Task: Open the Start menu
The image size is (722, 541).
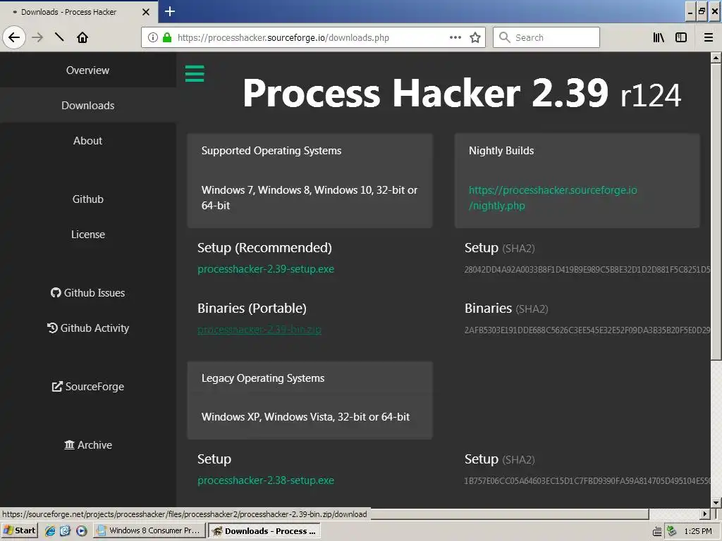Action: 19,530
